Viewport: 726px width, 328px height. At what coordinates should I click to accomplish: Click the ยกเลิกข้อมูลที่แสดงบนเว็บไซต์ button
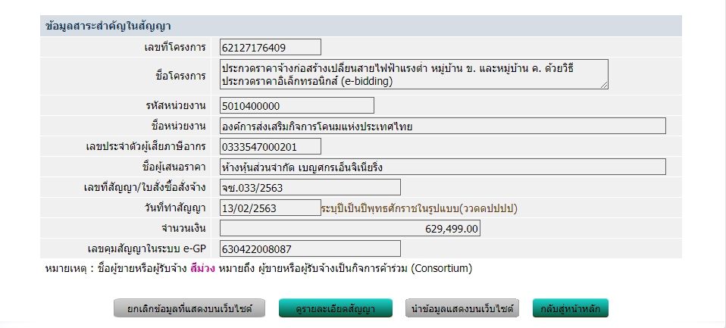click(x=190, y=308)
